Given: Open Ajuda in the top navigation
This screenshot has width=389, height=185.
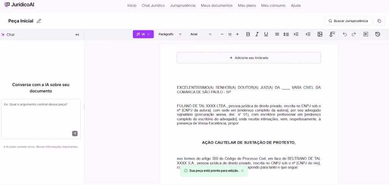Looking at the screenshot, I should [296, 5].
